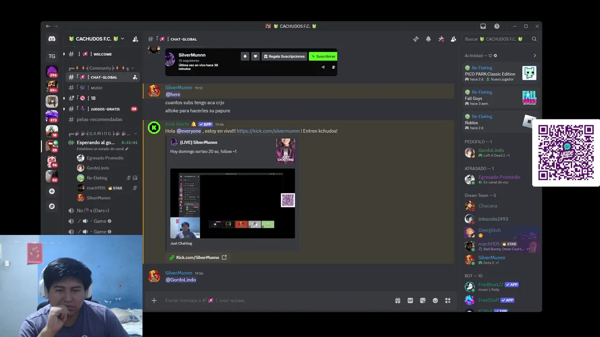Click invite people icon beside server name
The width and height of the screenshot is (600, 337).
[135, 39]
